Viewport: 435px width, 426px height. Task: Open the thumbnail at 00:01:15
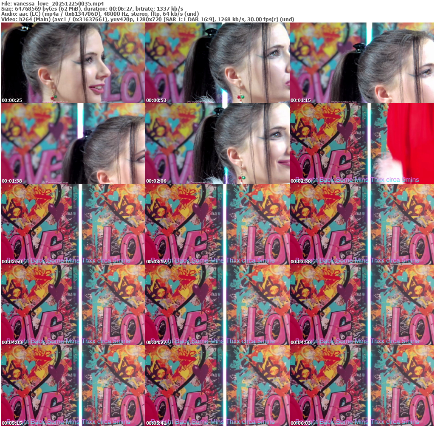tap(362, 63)
